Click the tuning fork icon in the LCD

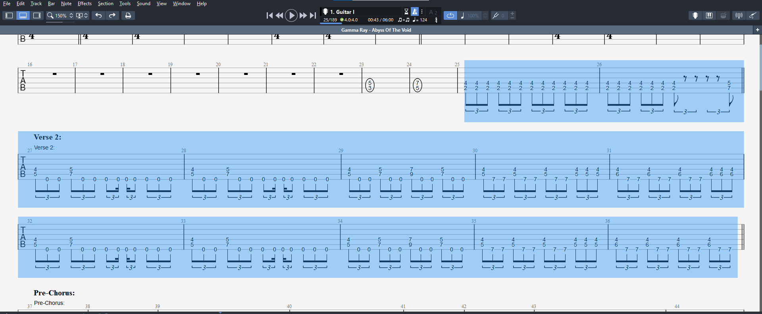point(436,20)
